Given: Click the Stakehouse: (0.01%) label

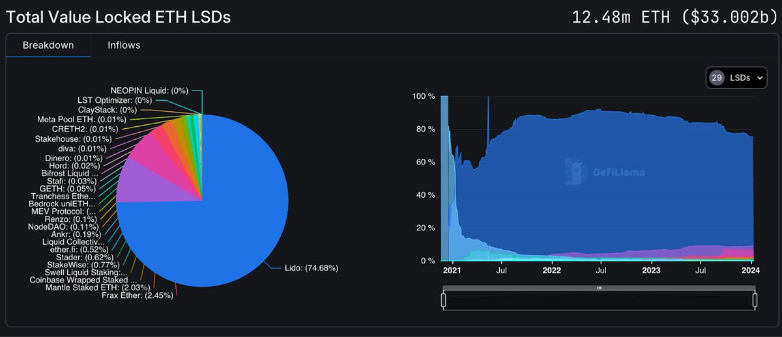Looking at the screenshot, I should (73, 139).
